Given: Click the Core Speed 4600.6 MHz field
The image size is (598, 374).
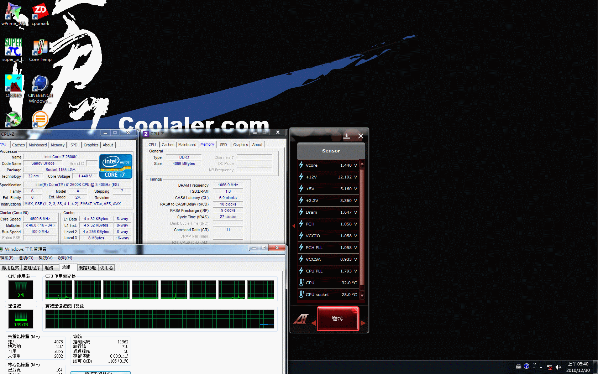Looking at the screenshot, I should [x=40, y=219].
